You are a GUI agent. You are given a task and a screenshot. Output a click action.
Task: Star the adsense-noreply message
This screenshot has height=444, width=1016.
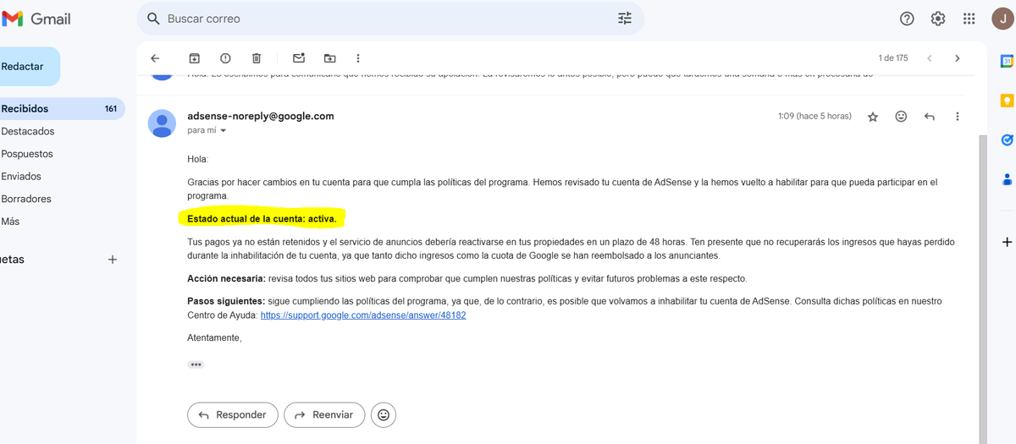[873, 117]
